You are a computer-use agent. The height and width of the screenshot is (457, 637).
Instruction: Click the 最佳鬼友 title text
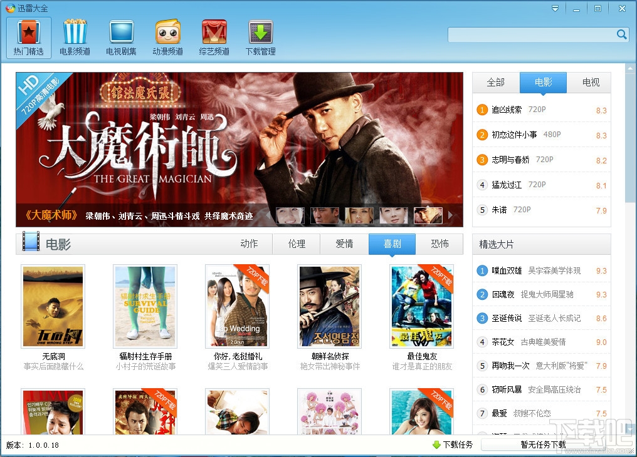tap(422, 356)
